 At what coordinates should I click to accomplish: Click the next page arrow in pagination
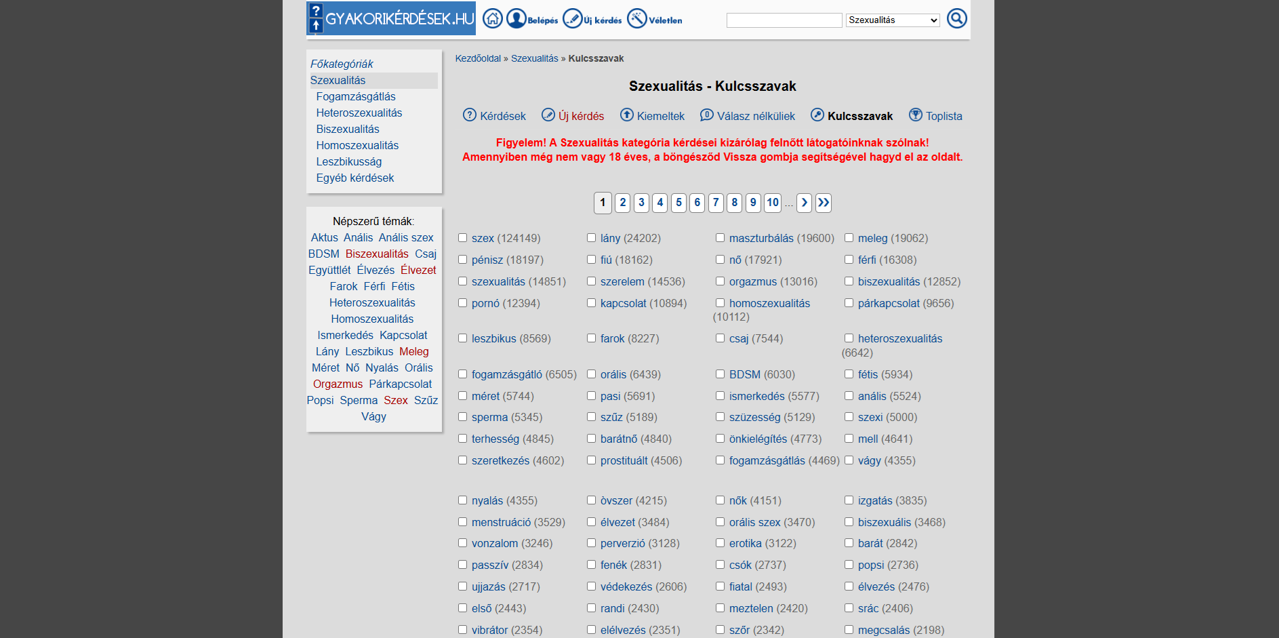pos(804,203)
